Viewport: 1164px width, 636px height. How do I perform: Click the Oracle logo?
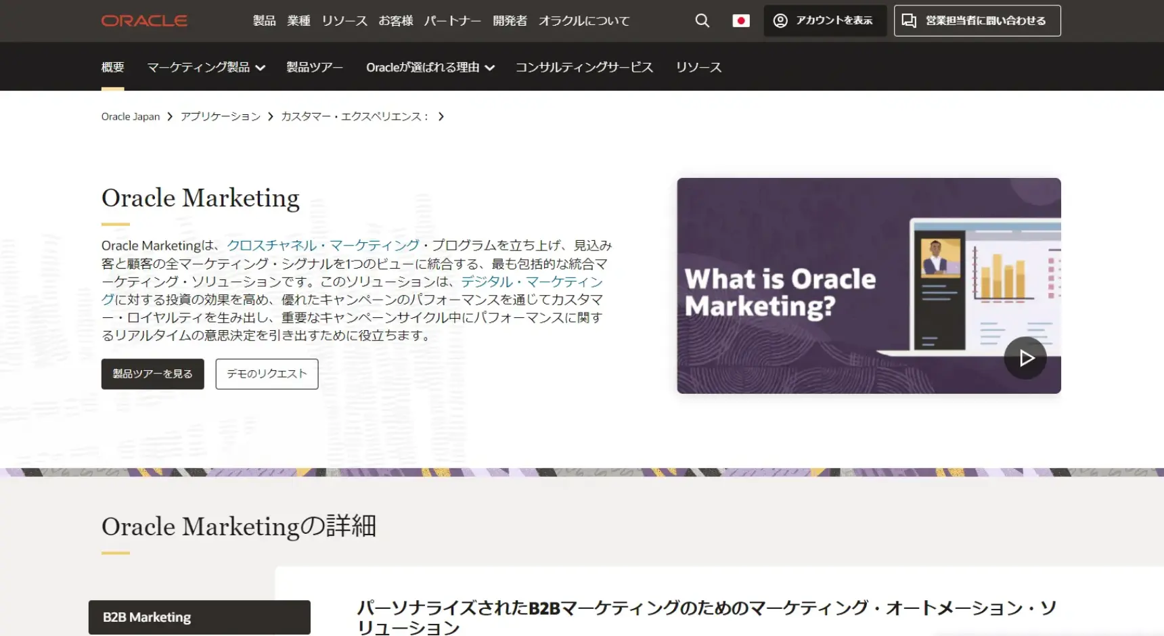pyautogui.click(x=144, y=21)
